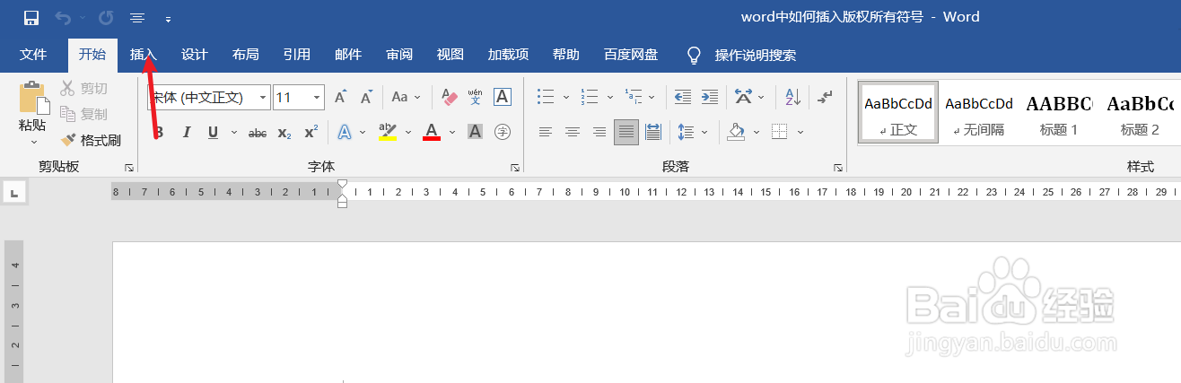Screen dimensions: 1181x383
Task: Apply the 标题 1 style
Action: (1059, 112)
